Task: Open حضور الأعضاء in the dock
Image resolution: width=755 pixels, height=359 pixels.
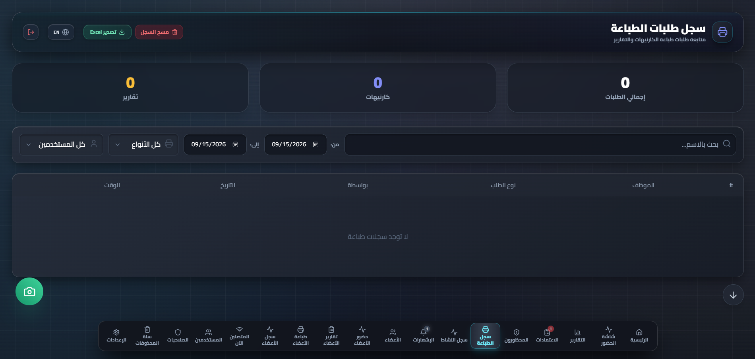Action: click(362, 336)
